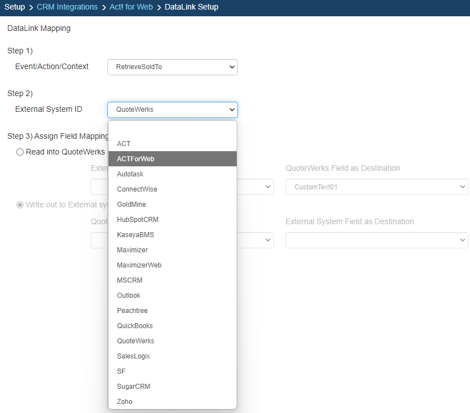Choose MSCRM from the options
Screen dimensions: 470x413
click(129, 280)
